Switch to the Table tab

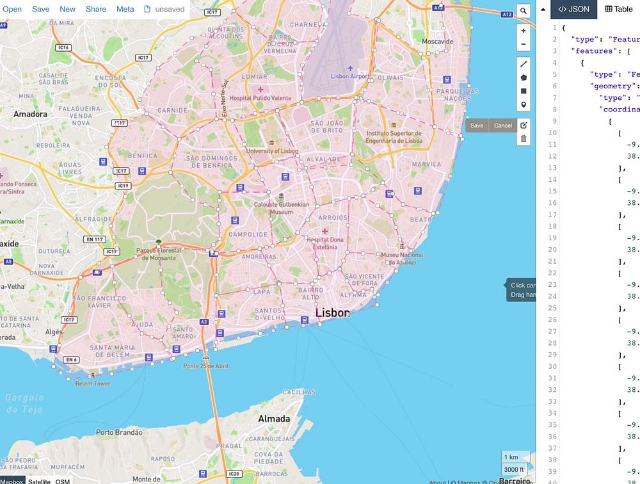click(x=618, y=10)
